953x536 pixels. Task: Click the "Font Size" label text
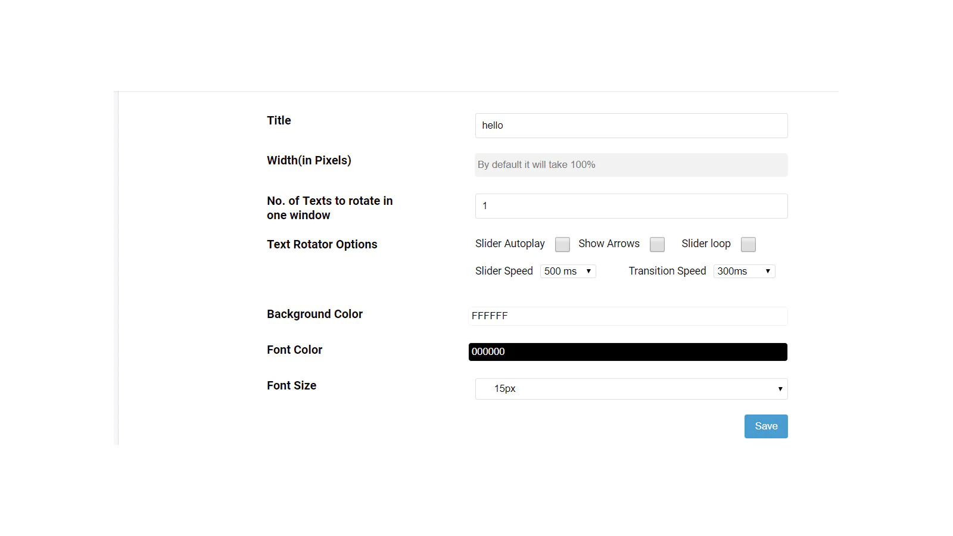click(x=291, y=385)
